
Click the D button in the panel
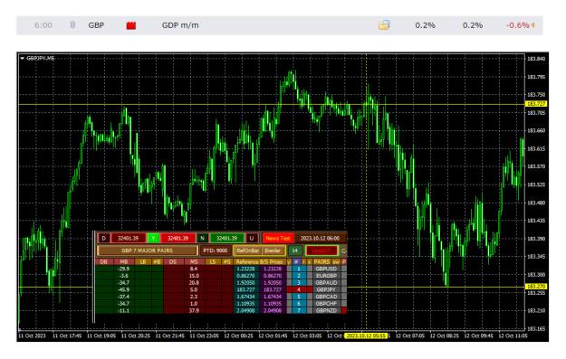coord(103,238)
